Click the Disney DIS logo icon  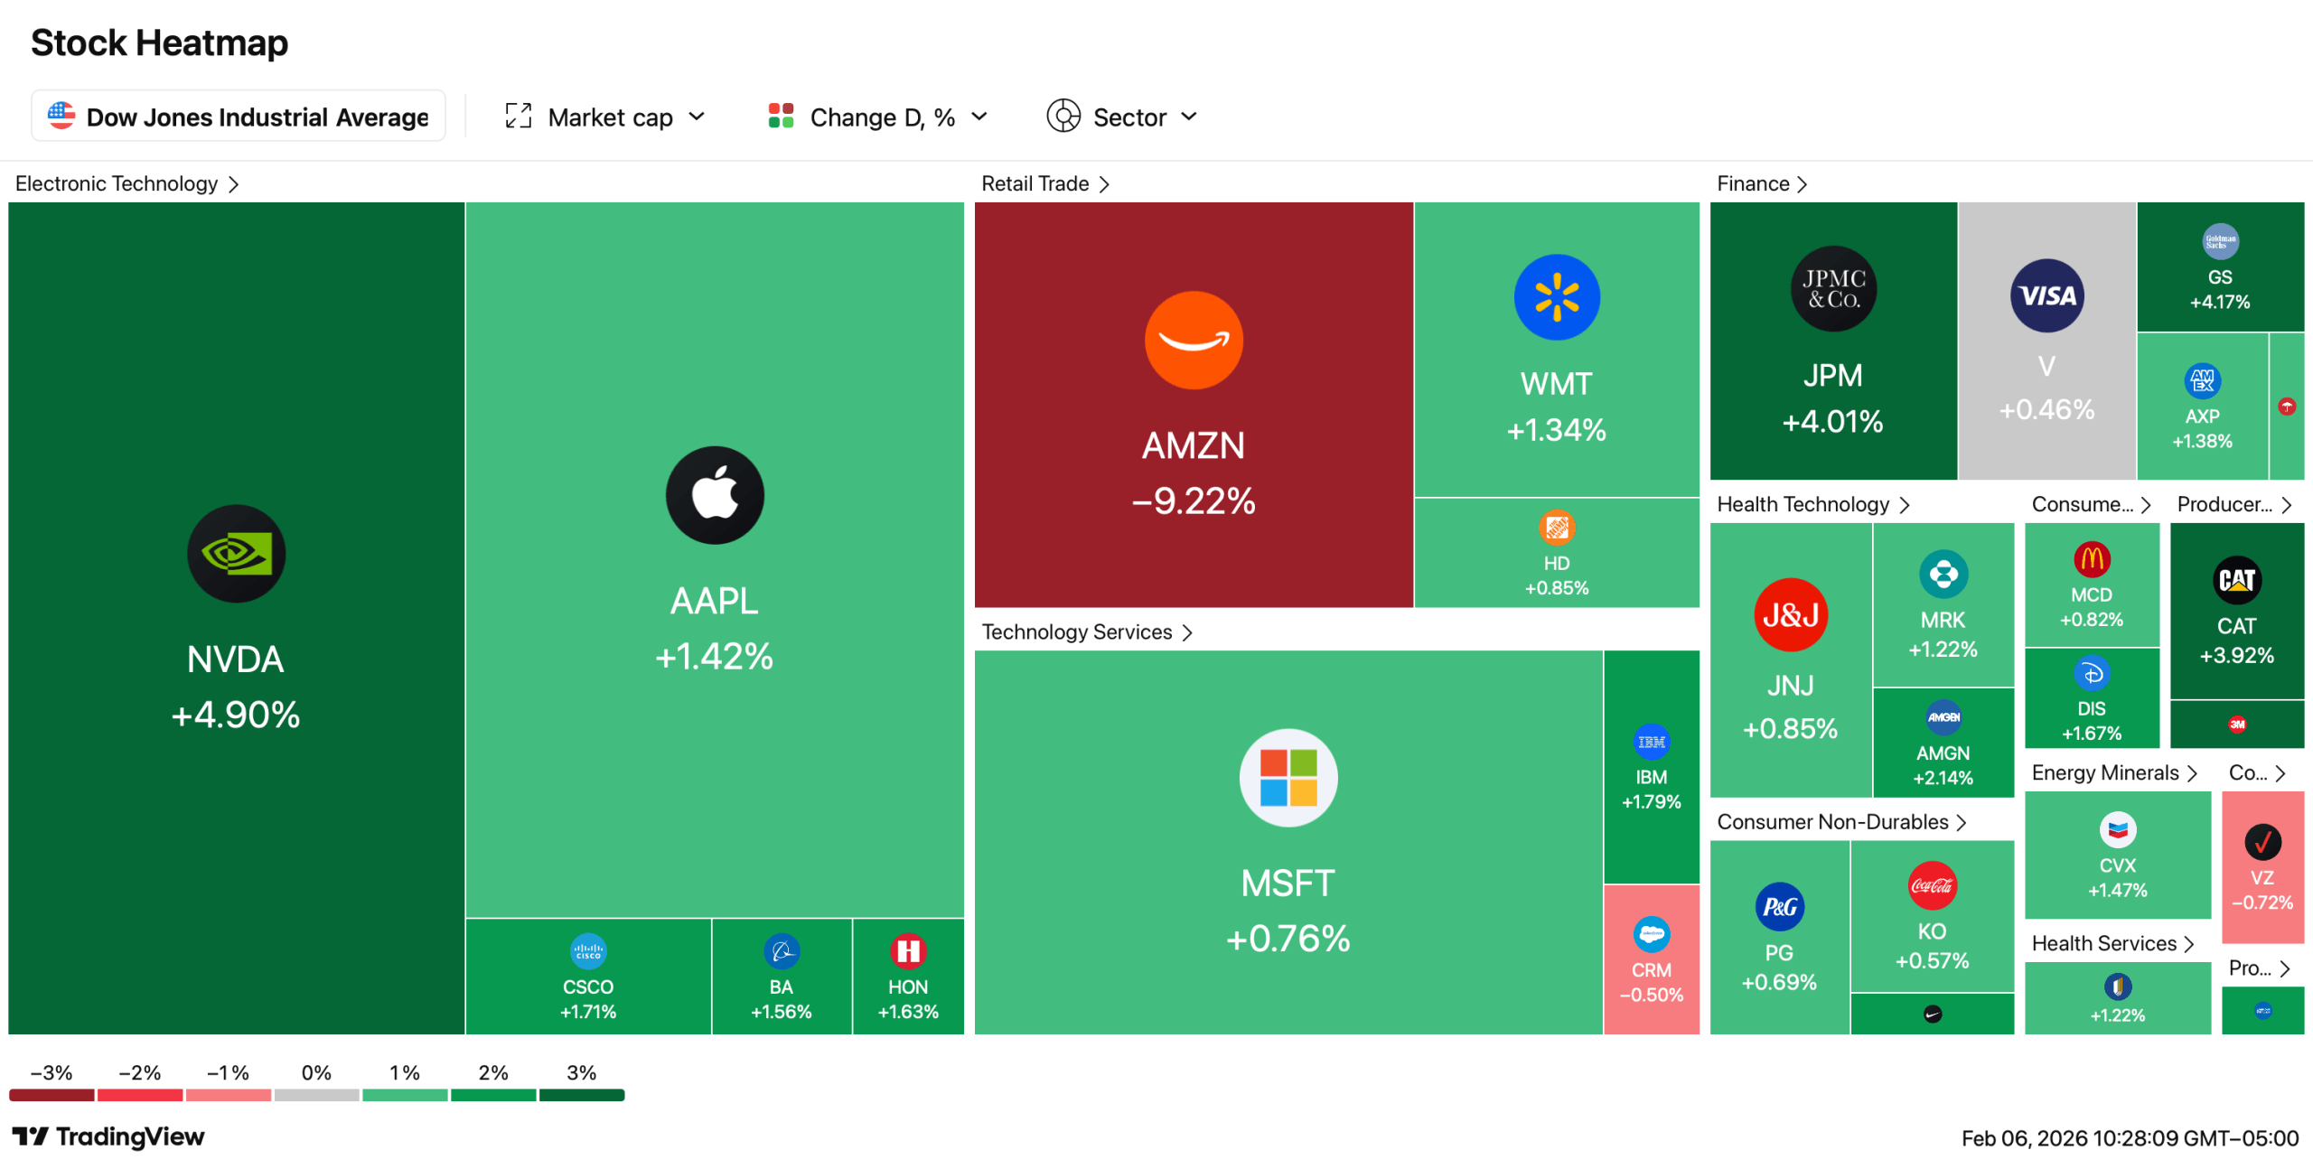coord(2091,673)
